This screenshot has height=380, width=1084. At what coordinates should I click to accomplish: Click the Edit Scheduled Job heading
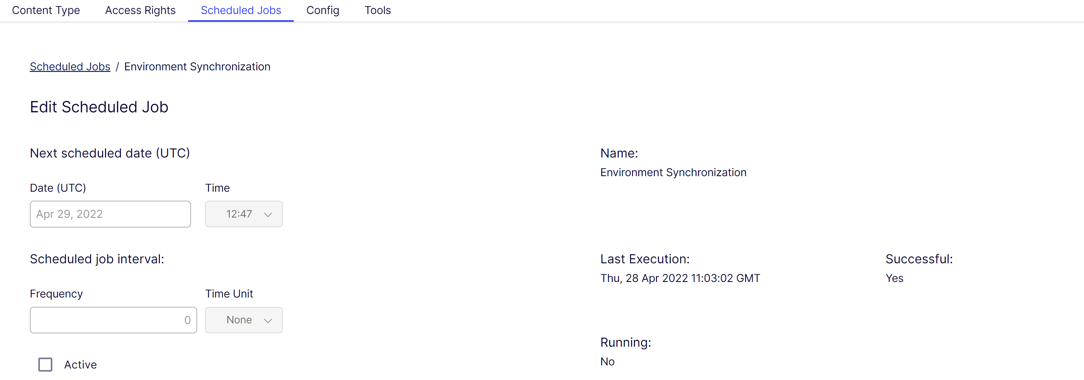pos(99,107)
